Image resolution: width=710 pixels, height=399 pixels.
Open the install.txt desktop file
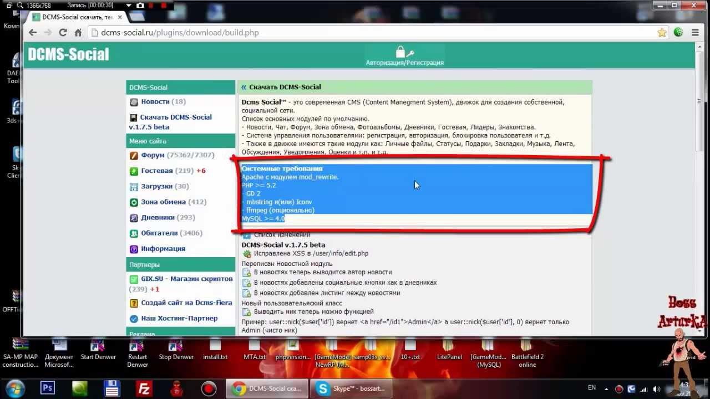tap(215, 350)
